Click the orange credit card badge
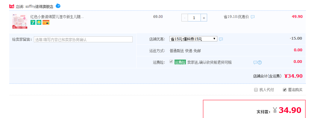 (46, 22)
